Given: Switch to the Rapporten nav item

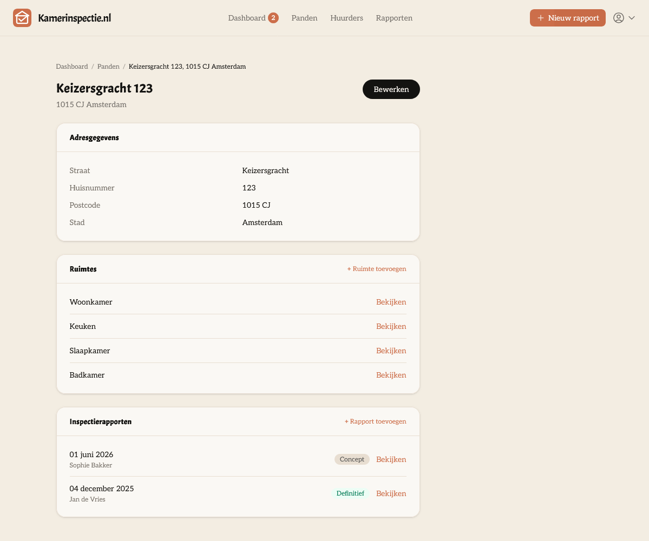Looking at the screenshot, I should 394,18.
